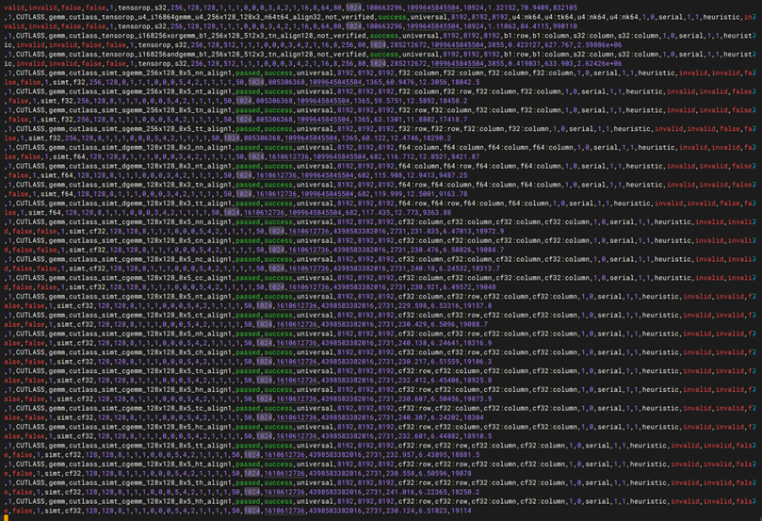Viewport: 762px width, 521px height.
Task: Click kernel name cutlass_simt_cgemm_128x128_8x5_nn_align1
Action: pos(152,222)
